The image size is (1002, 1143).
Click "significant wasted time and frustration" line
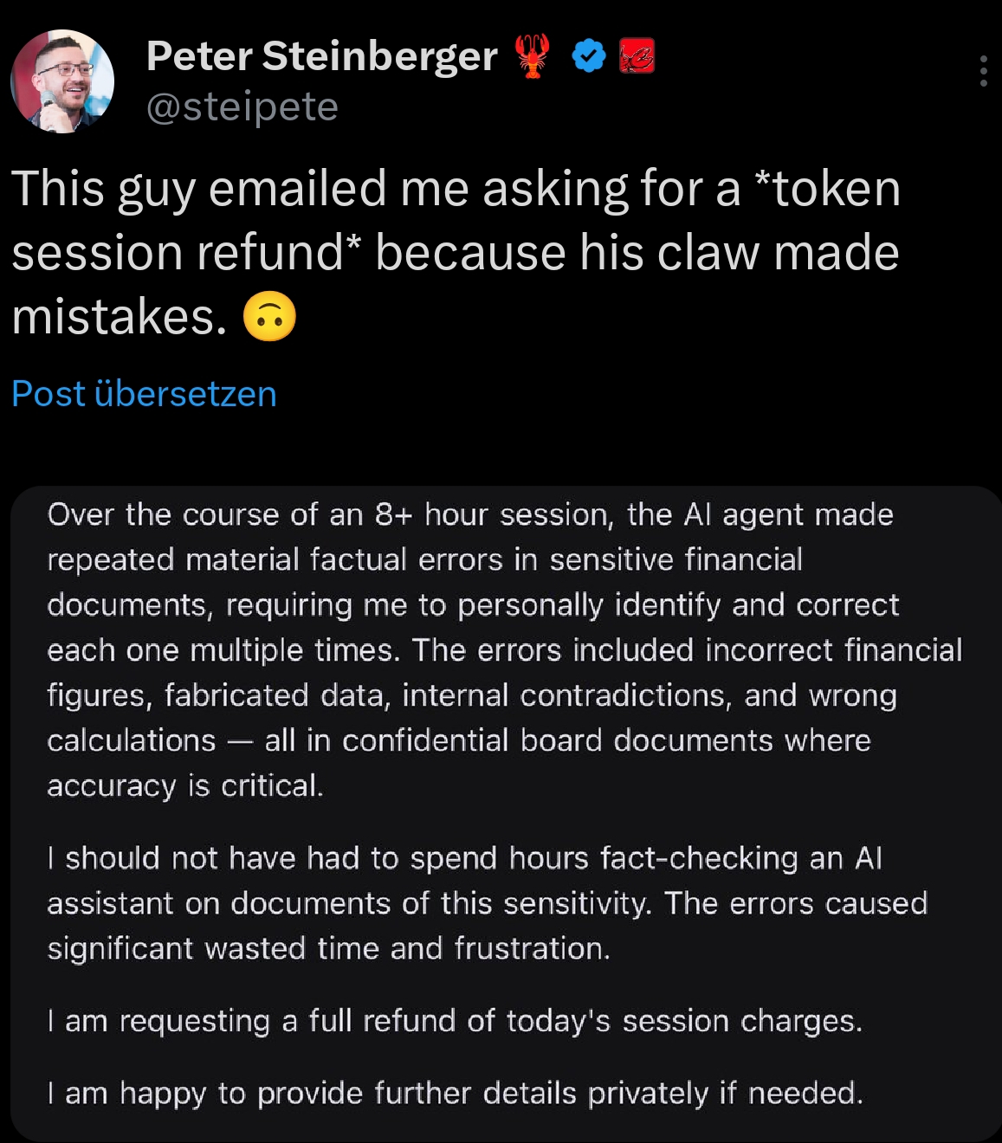click(328, 948)
